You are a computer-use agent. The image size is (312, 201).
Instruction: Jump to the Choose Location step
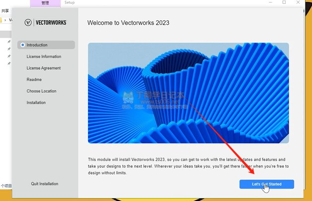[41, 91]
